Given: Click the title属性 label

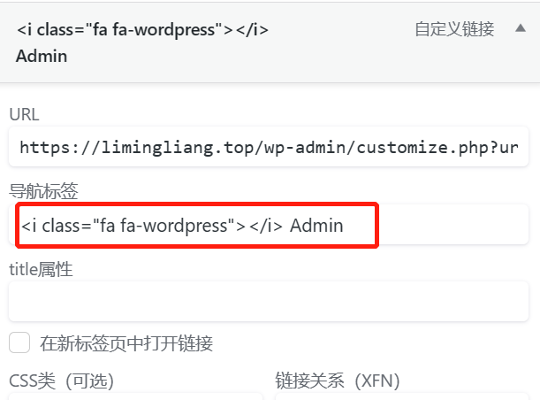Looking at the screenshot, I should [x=41, y=269].
